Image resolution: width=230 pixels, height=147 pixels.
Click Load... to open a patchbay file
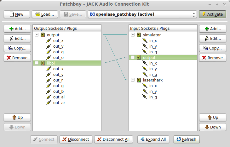tap(45, 14)
